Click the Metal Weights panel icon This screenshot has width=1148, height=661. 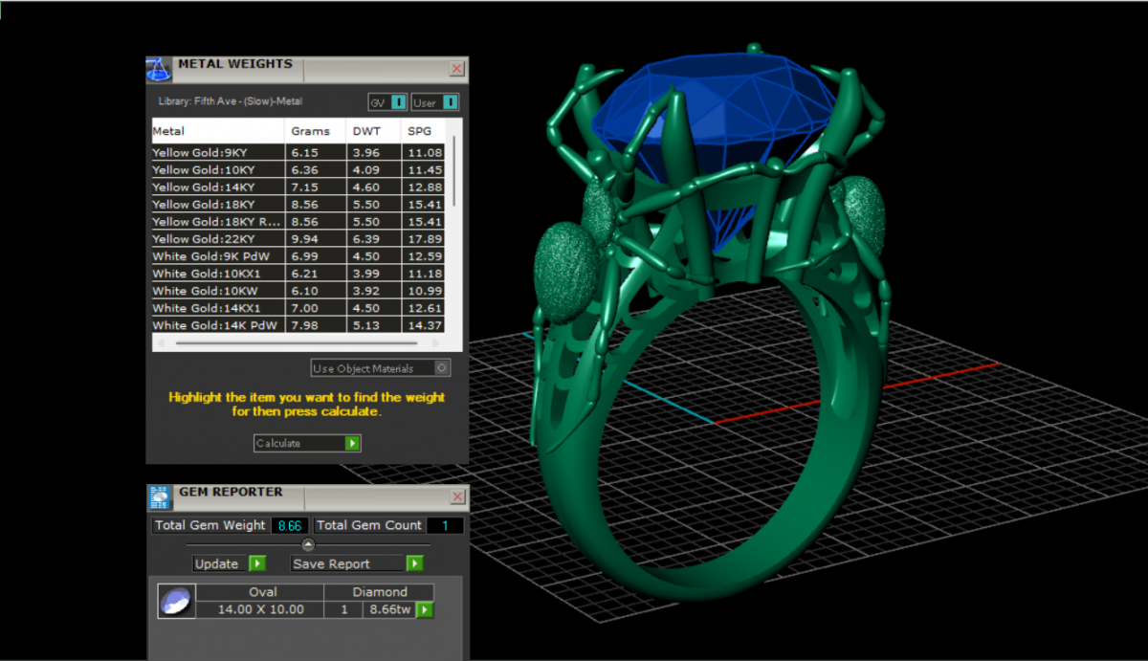(x=159, y=69)
